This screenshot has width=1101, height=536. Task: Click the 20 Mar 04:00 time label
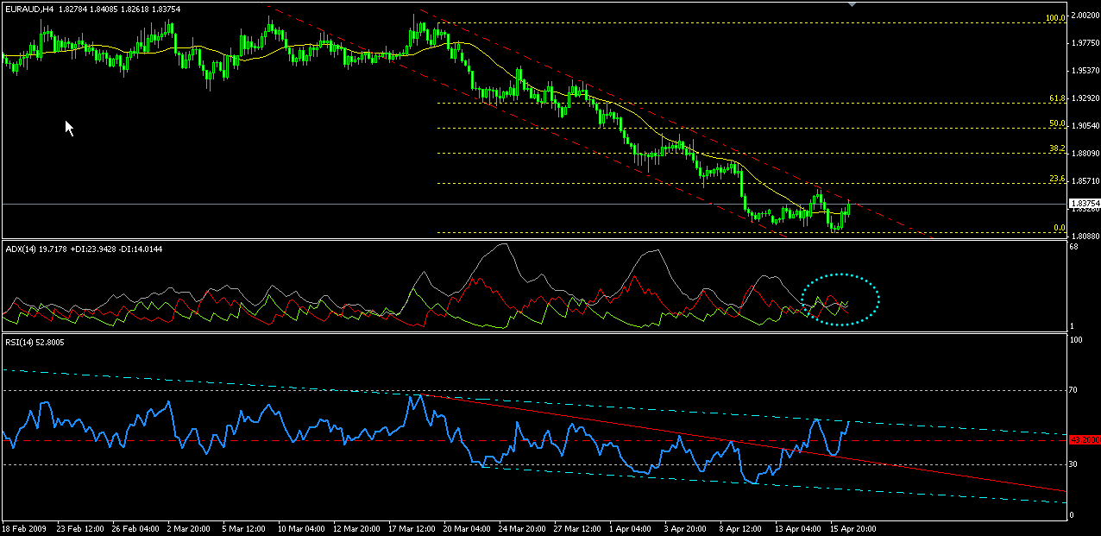point(467,527)
